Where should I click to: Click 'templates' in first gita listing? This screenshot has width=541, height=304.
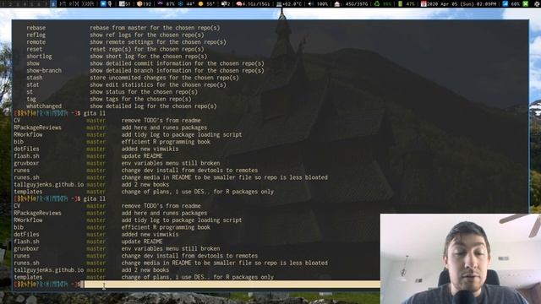tap(28, 192)
